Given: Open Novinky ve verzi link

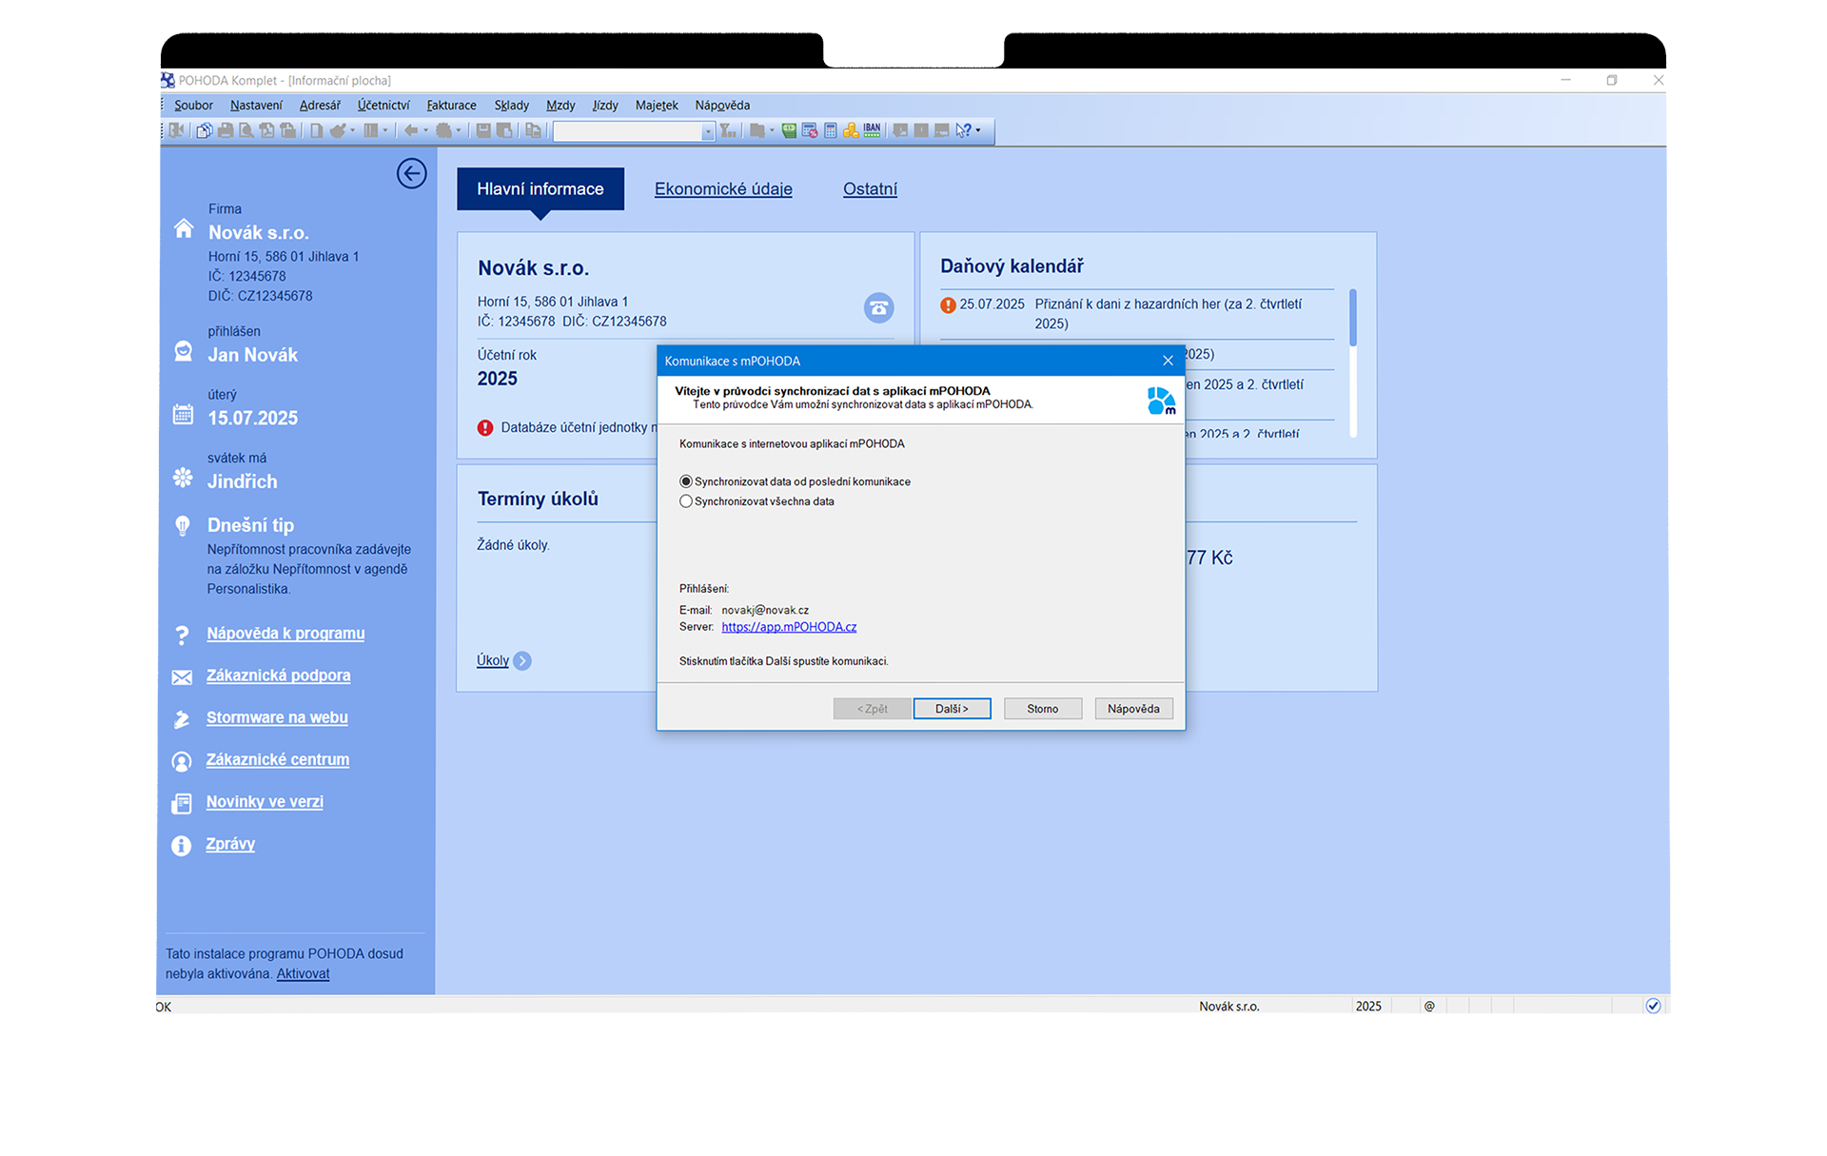Looking at the screenshot, I should pos(265,802).
